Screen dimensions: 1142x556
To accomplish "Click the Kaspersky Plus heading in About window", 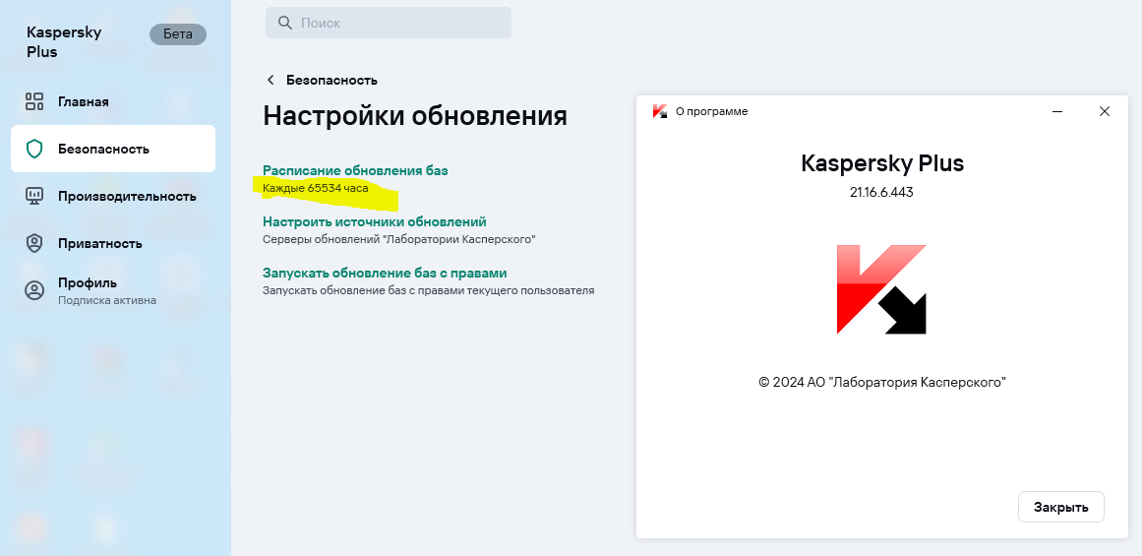I will (x=882, y=162).
